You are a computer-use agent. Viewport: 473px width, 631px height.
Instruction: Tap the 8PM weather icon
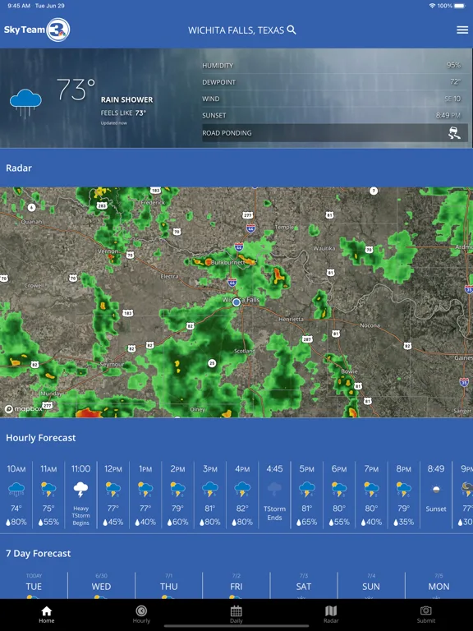tap(403, 490)
